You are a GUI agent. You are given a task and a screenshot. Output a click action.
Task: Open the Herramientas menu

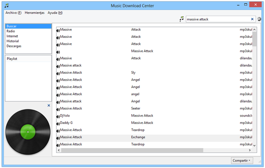34,13
